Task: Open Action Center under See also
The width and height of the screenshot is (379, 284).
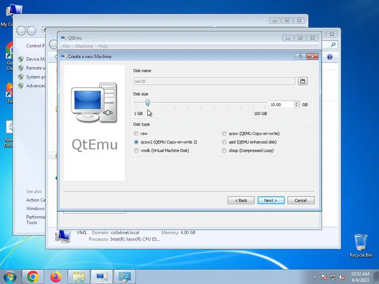Action: point(36,200)
